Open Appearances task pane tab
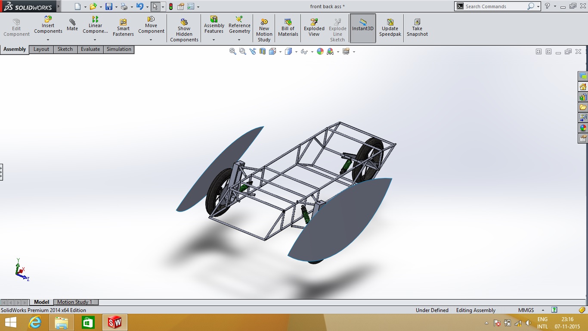The height and width of the screenshot is (331, 588). pos(583,128)
